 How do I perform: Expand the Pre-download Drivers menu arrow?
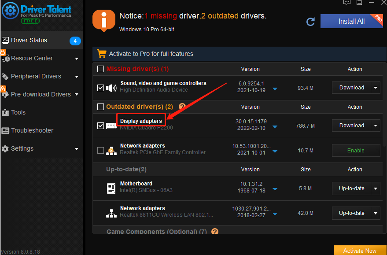pyautogui.click(x=77, y=95)
